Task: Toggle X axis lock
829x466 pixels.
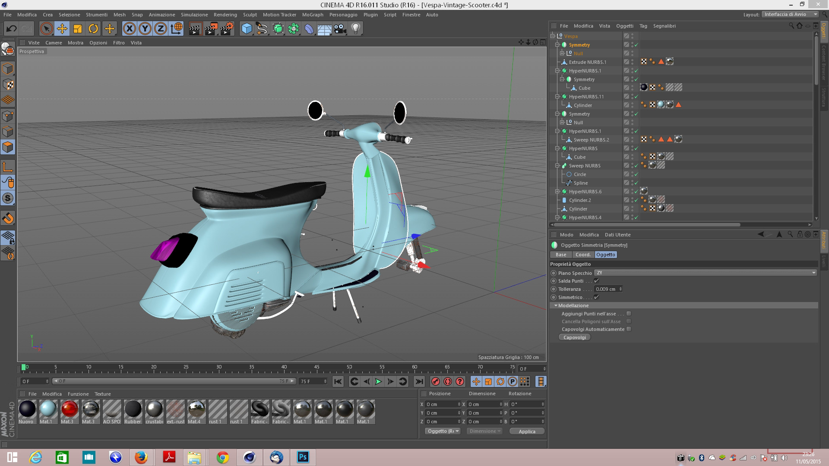Action: 129,29
